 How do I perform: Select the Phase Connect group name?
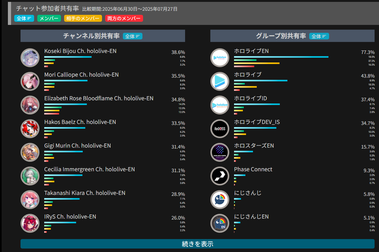click(253, 169)
